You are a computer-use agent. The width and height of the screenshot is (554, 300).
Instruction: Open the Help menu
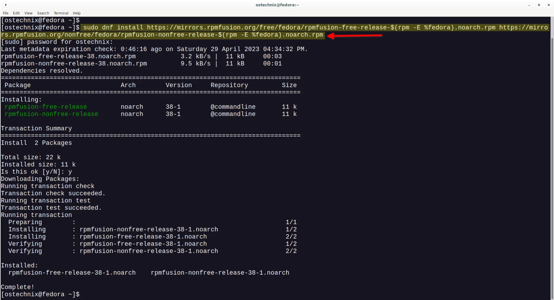(76, 13)
